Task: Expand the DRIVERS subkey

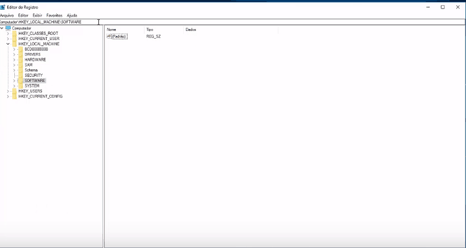Action: click(14, 55)
